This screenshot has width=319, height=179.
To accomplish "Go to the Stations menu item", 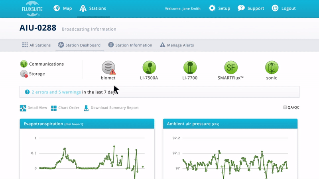I will [93, 8].
